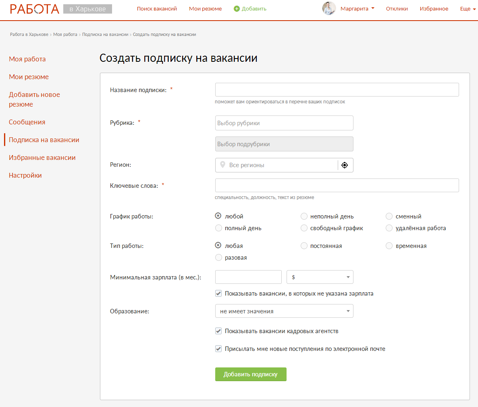
Task: Go to 'Избранные вакансии' in sidebar
Action: 42,158
